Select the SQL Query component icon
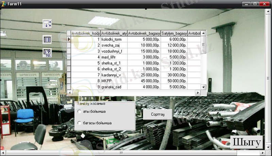The image size is (272, 156). click(47, 53)
